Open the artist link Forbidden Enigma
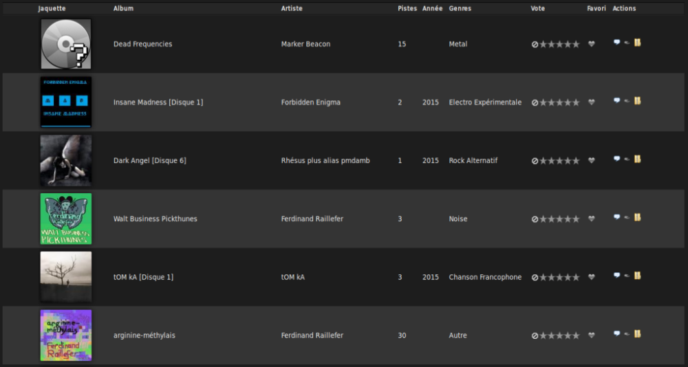Screen dimensions: 688x367 pyautogui.click(x=311, y=102)
